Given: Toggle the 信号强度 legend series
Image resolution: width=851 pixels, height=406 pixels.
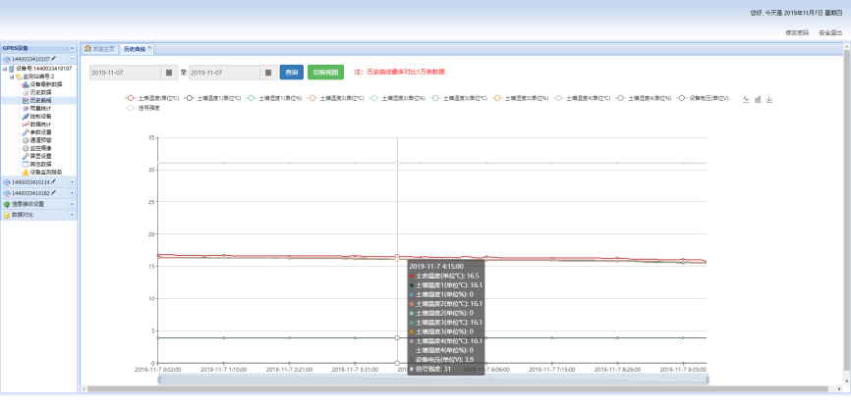Looking at the screenshot, I should pyautogui.click(x=143, y=108).
